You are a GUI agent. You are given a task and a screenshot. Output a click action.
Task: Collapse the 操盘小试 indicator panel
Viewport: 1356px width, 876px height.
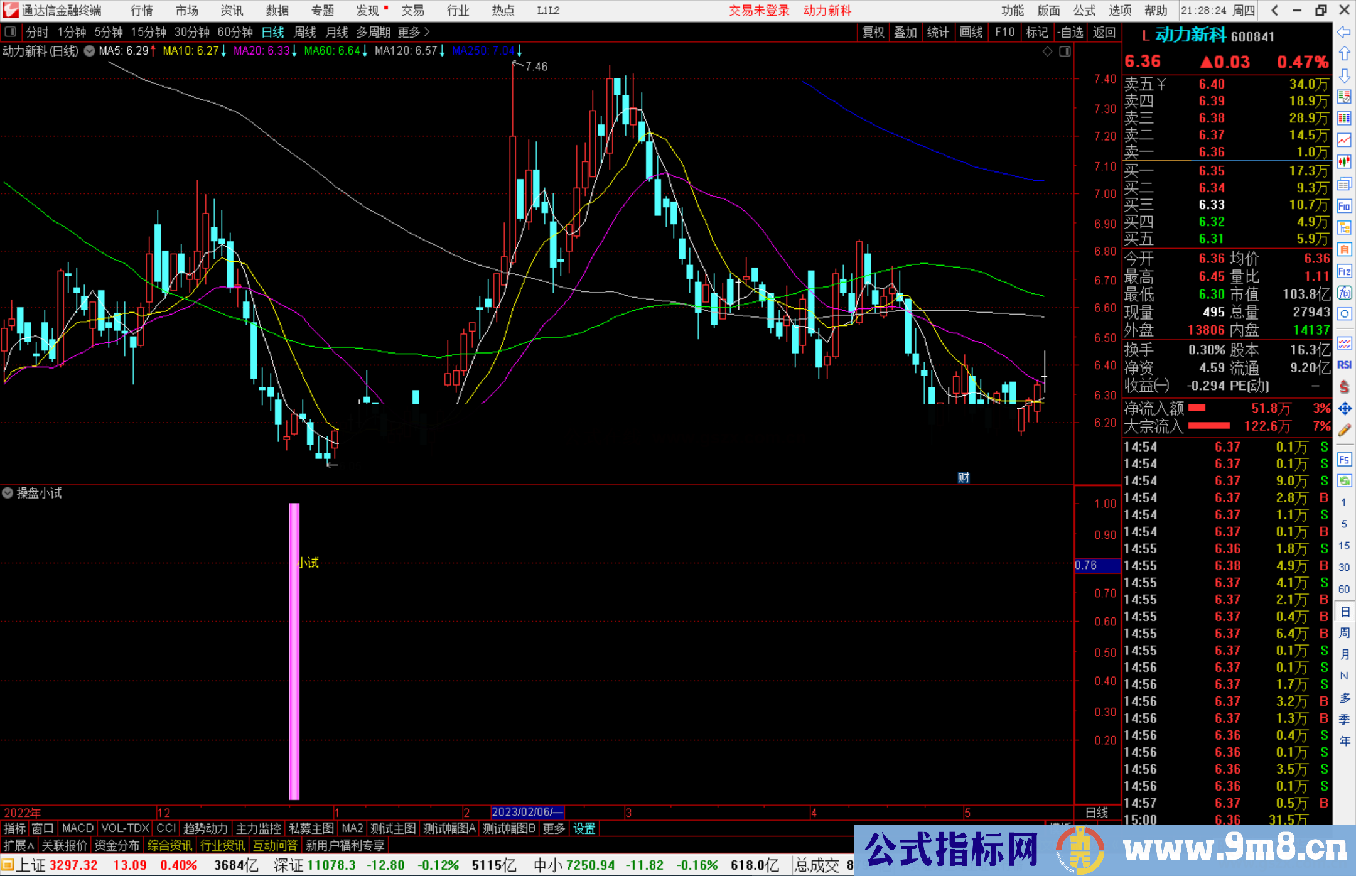click(8, 493)
